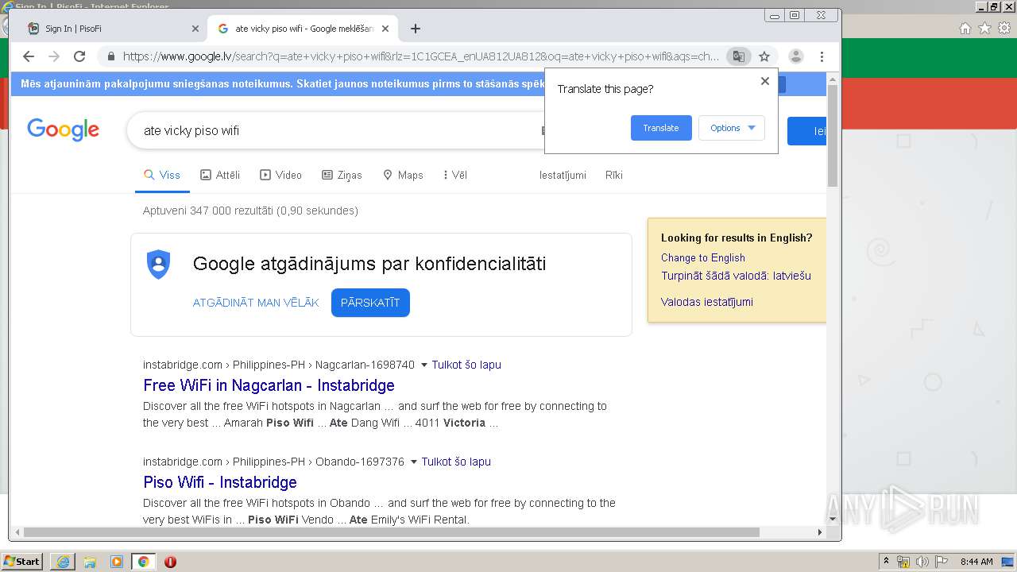
Task: Click vertical scrollbar down arrow
Action: [833, 519]
